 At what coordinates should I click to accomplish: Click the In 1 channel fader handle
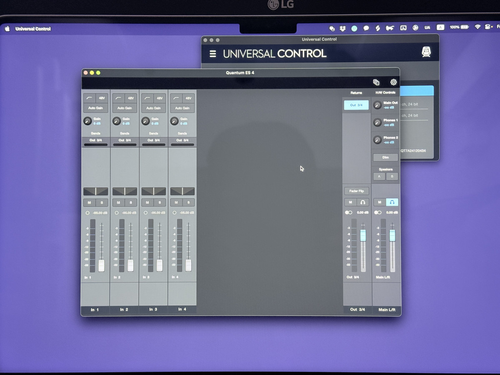coord(101,265)
